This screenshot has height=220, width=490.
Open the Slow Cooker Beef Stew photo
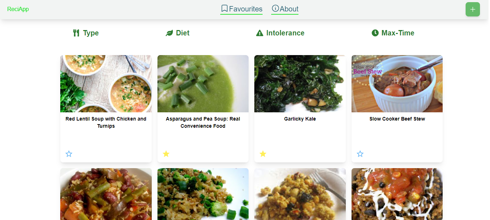[397, 84]
